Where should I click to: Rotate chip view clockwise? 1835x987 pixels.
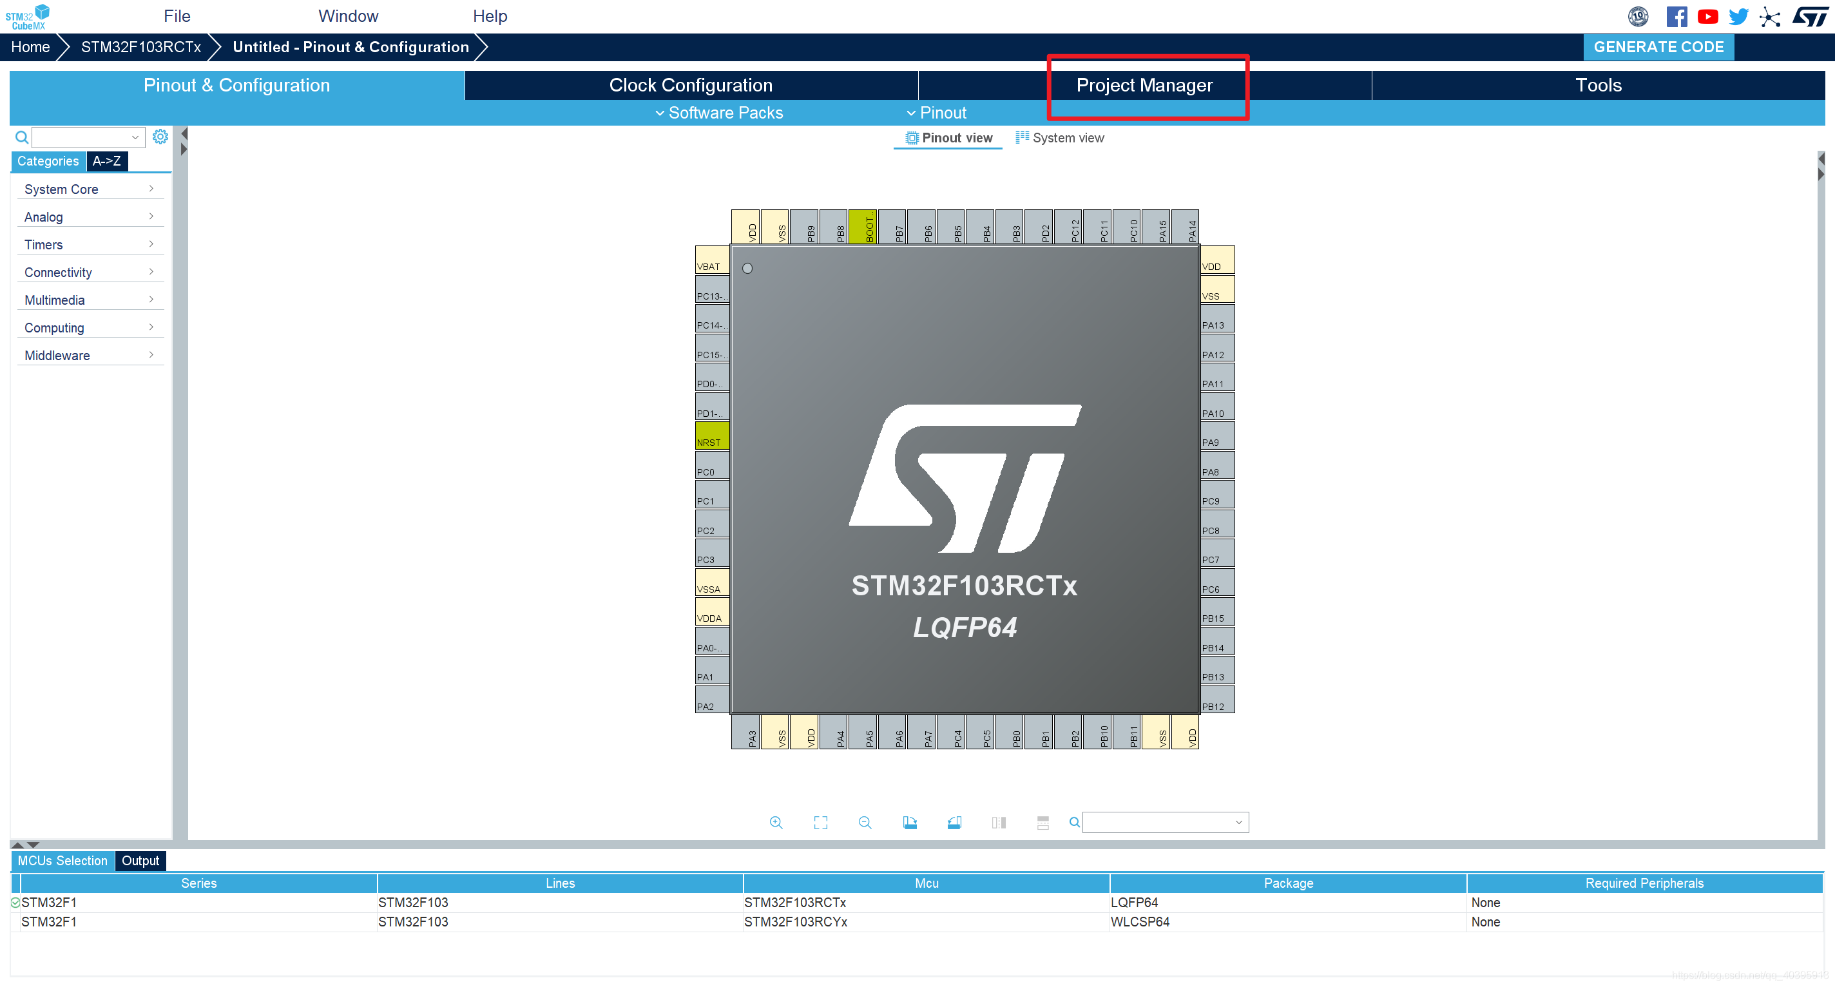pos(910,823)
